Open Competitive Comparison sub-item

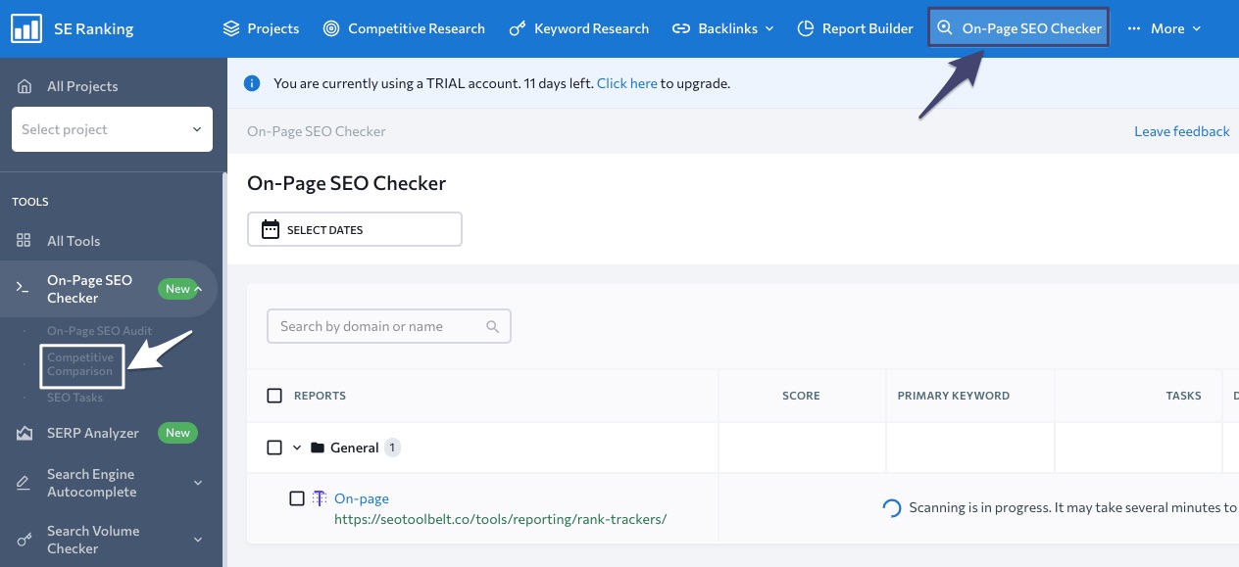point(80,364)
